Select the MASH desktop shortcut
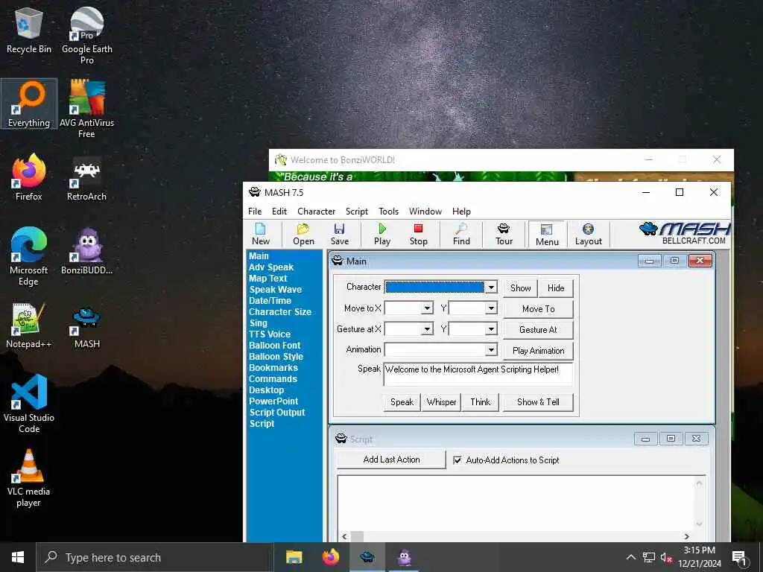The width and height of the screenshot is (763, 572). click(86, 326)
